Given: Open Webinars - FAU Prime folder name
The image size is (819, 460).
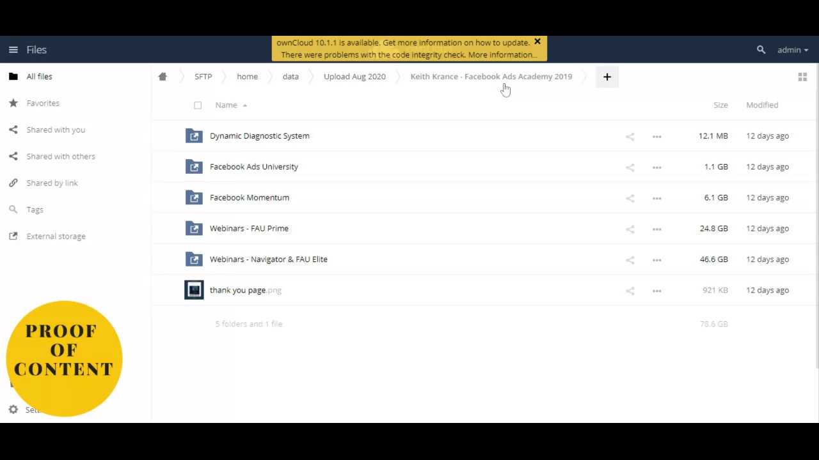Looking at the screenshot, I should coord(249,228).
